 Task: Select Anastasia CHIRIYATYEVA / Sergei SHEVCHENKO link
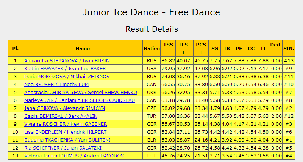(81, 92)
